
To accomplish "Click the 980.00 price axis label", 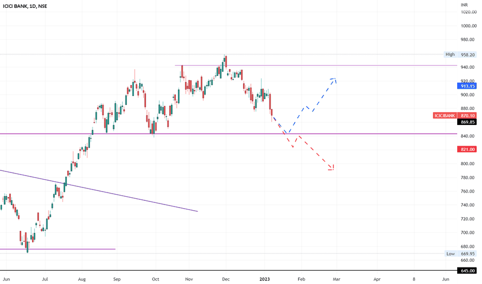I will [x=469, y=40].
